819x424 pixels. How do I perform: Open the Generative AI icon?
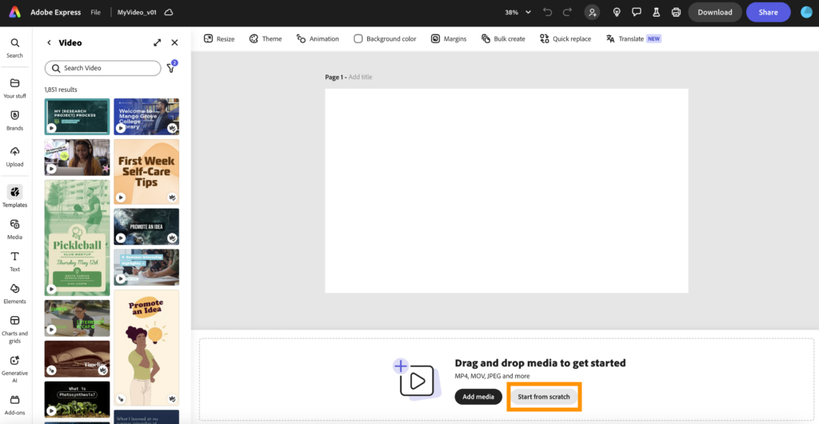point(14,361)
